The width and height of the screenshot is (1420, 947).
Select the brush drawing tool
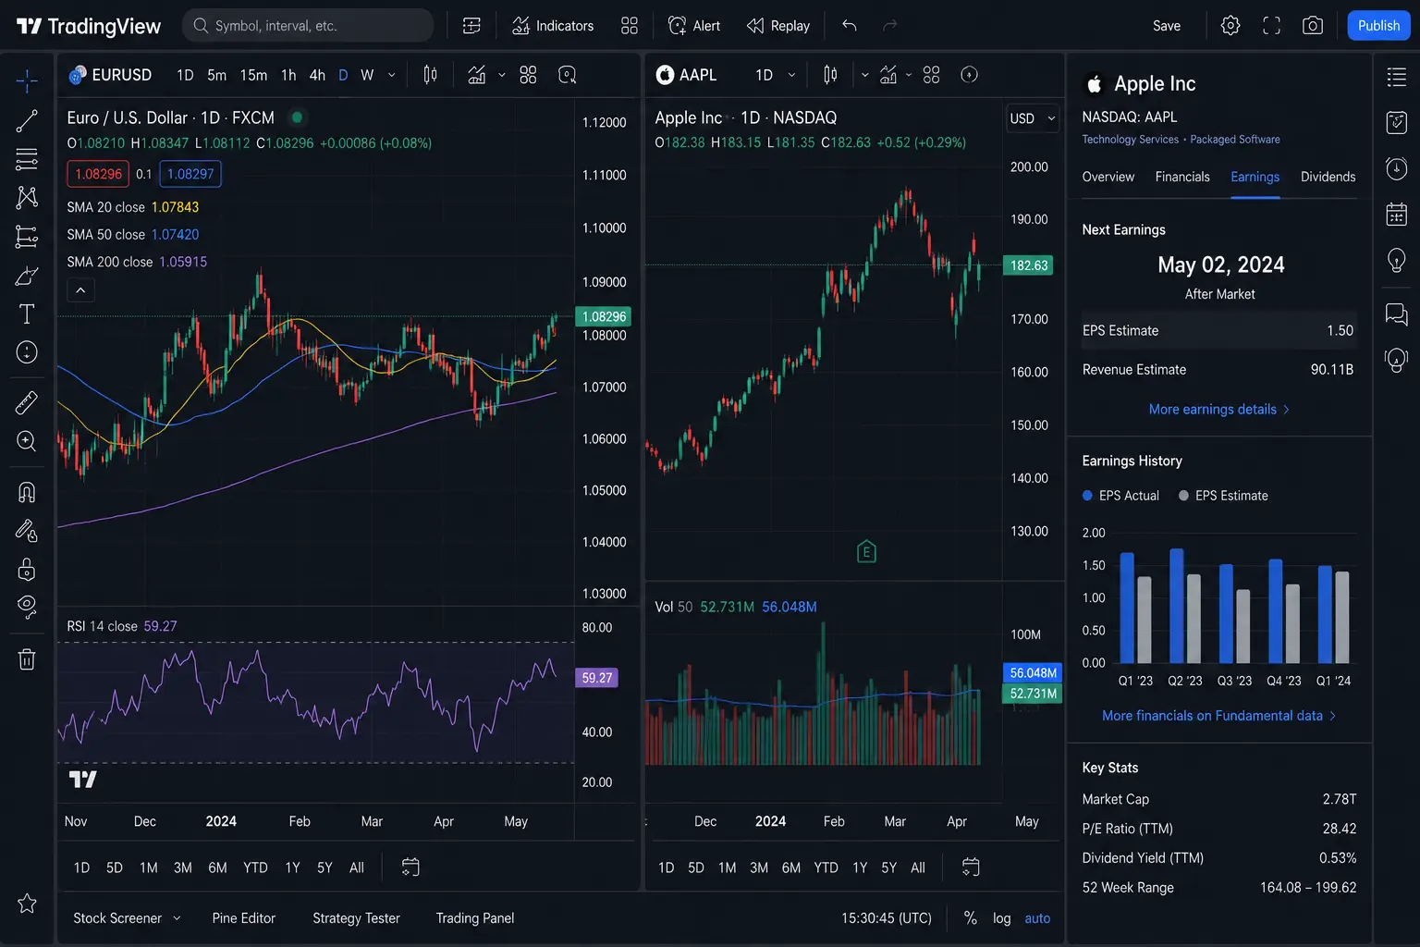(27, 276)
